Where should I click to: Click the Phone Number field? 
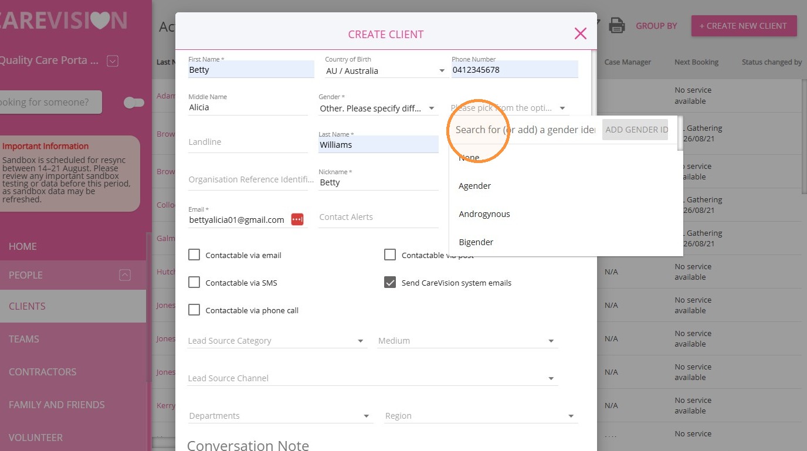pyautogui.click(x=515, y=70)
